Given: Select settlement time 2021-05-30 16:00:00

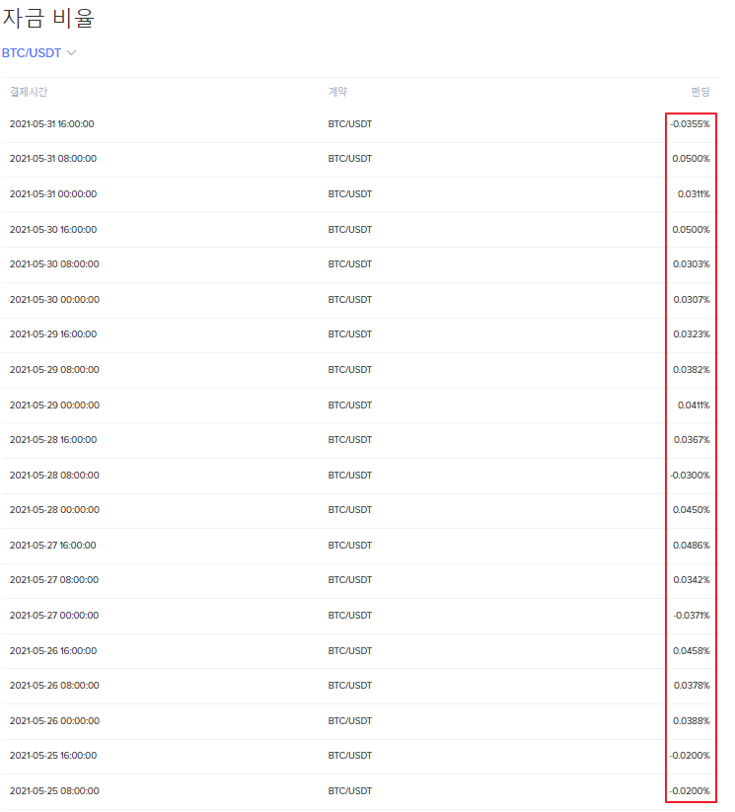Looking at the screenshot, I should (53, 230).
